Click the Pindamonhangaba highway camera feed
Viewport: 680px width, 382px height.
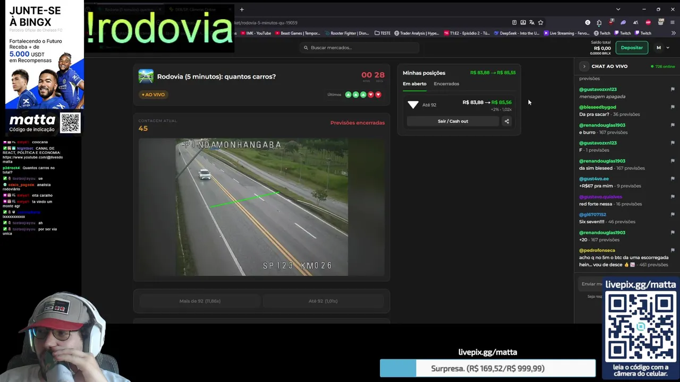coord(262,207)
